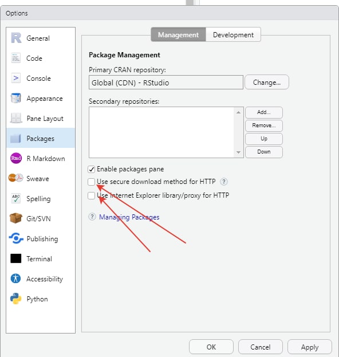Click the Appearance paint bucket icon

(15, 98)
